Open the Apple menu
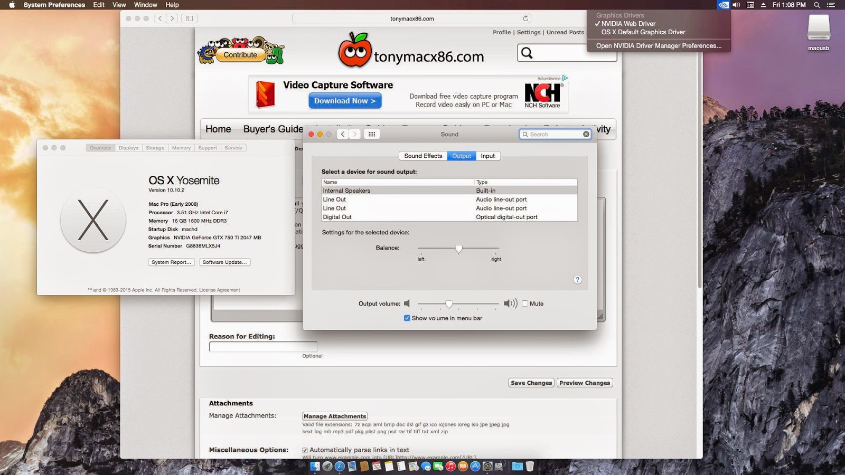 [x=12, y=5]
